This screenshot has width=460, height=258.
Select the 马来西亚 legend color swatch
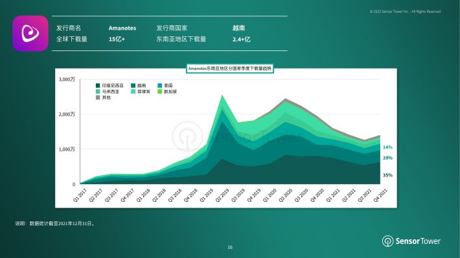(98, 92)
